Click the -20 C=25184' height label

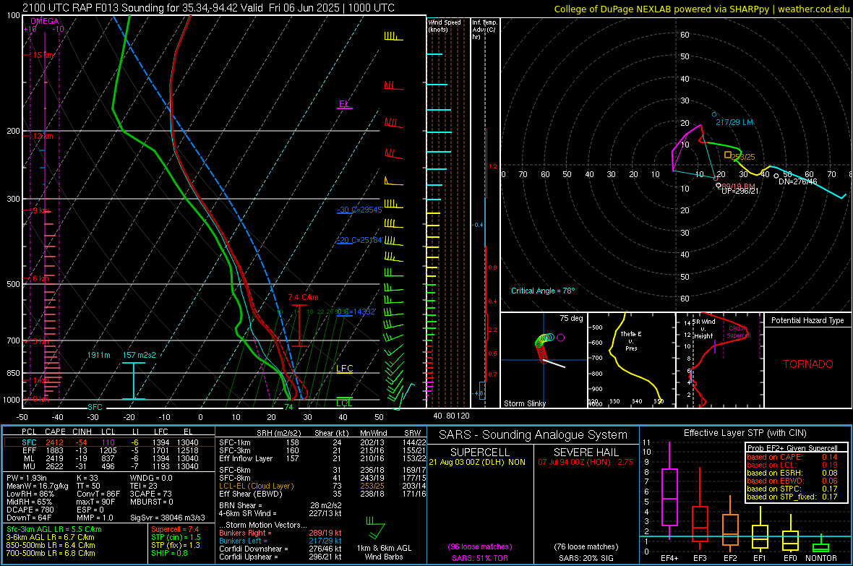[359, 240]
